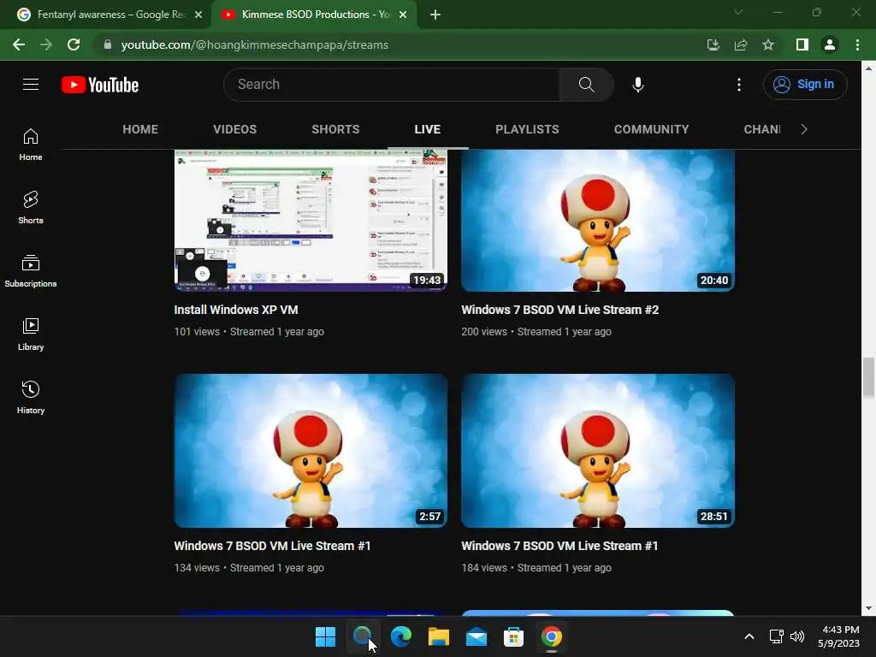
Task: Click scrollbar down arrow
Action: coord(868,608)
